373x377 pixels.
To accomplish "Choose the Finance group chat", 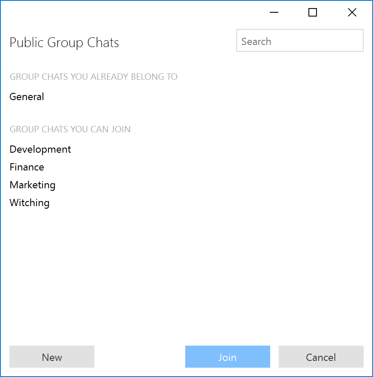I will 27,167.
